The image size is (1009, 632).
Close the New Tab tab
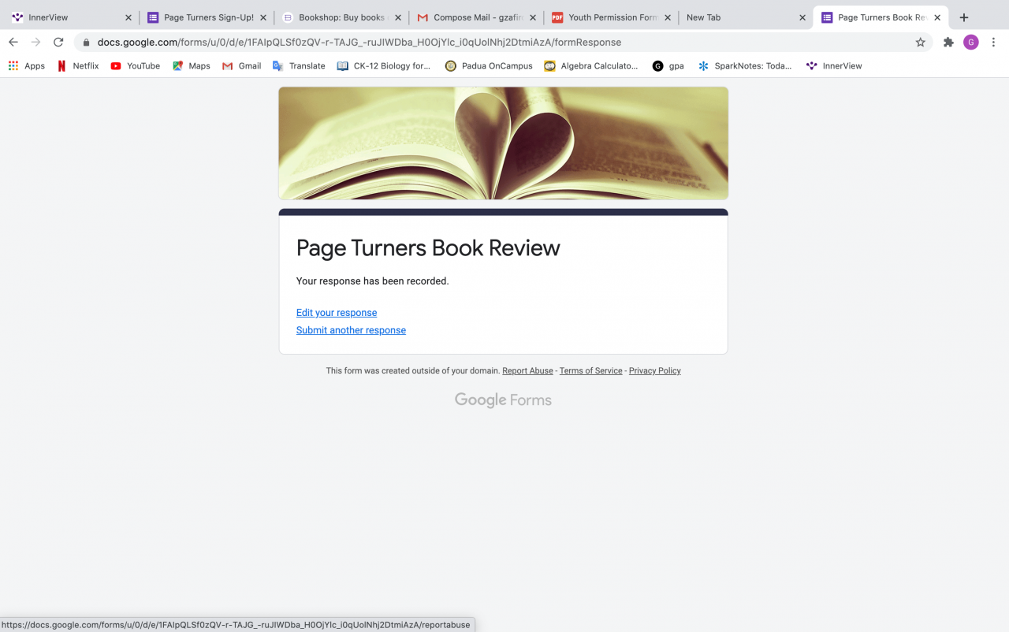[802, 17]
